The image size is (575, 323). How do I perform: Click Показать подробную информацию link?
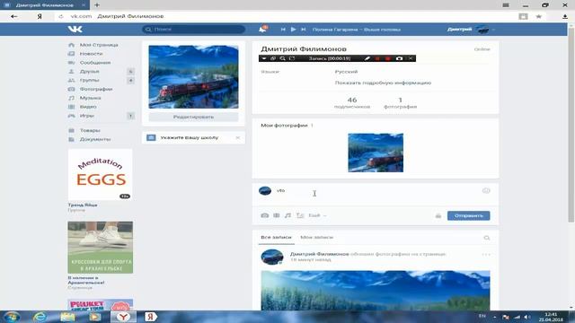383,83
